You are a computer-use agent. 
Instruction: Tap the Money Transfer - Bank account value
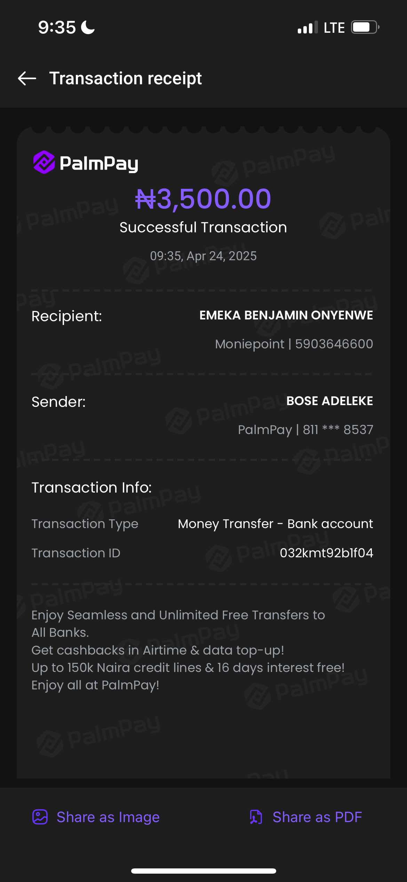tap(275, 524)
